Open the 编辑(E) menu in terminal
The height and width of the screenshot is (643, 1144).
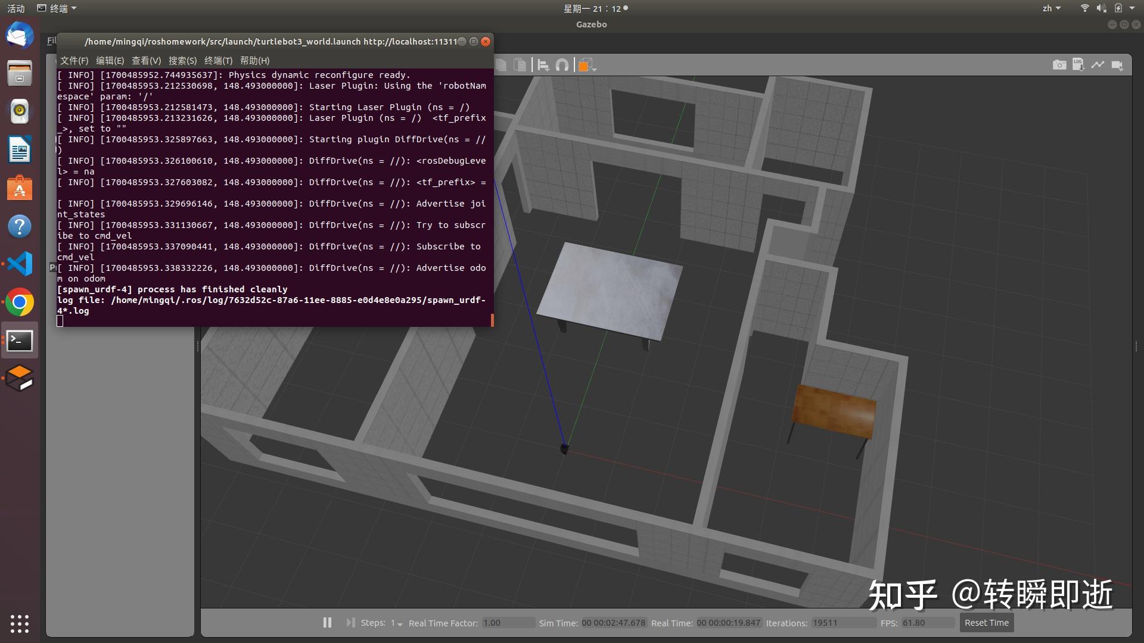point(110,61)
